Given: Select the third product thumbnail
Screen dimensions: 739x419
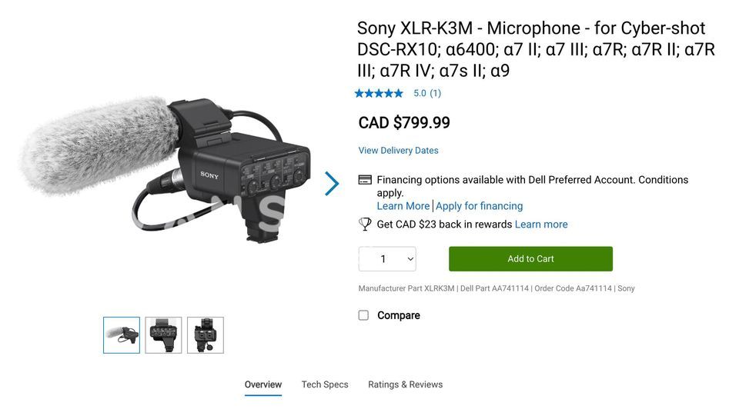Looking at the screenshot, I should click(206, 335).
